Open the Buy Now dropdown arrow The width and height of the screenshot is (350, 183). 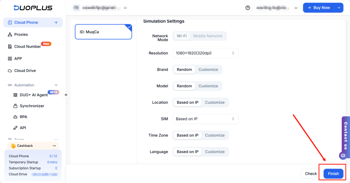339,8
